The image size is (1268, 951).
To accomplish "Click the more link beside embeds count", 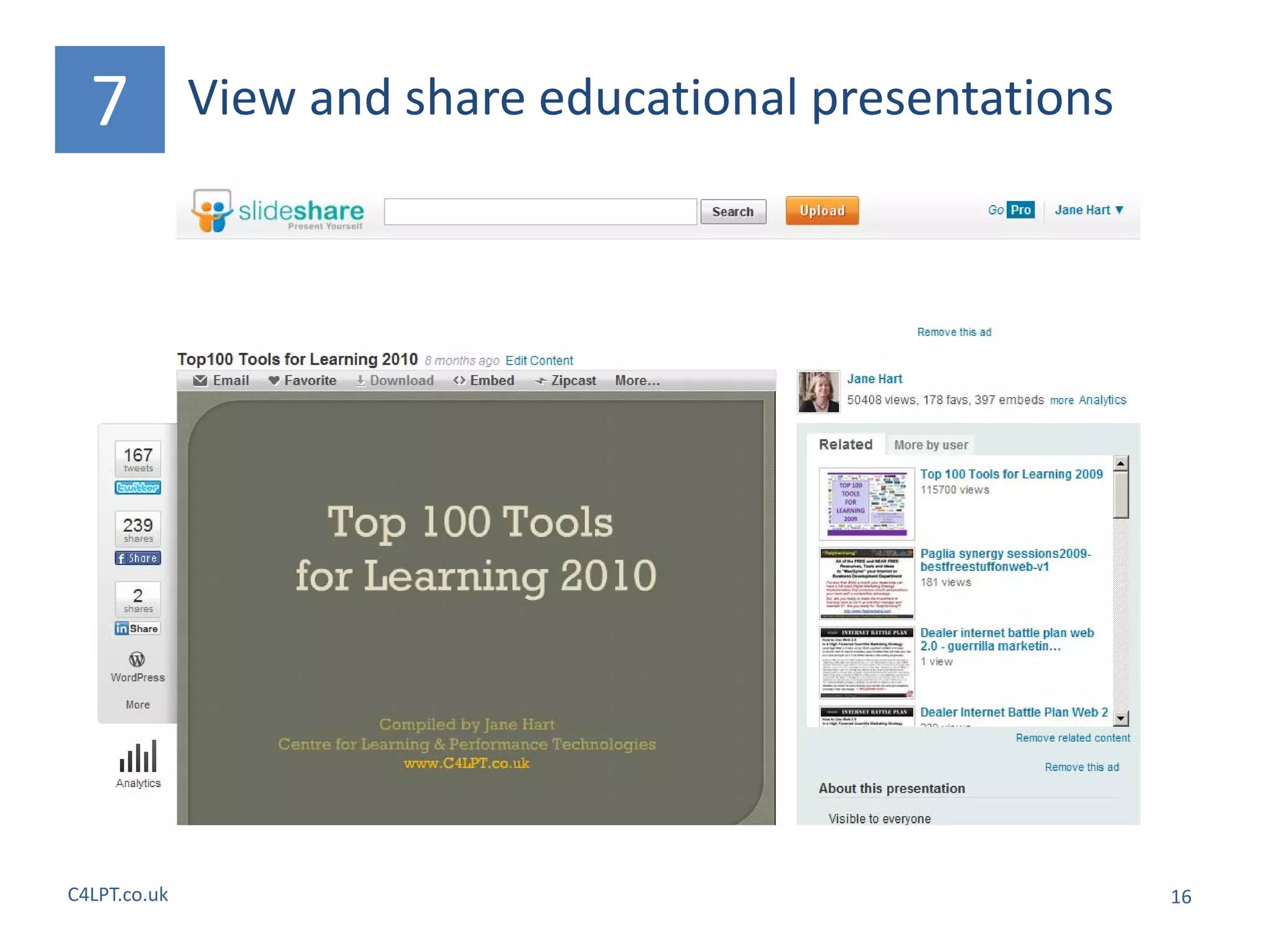I will (1062, 401).
